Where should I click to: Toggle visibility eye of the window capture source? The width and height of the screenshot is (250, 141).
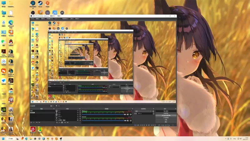coord(78,116)
